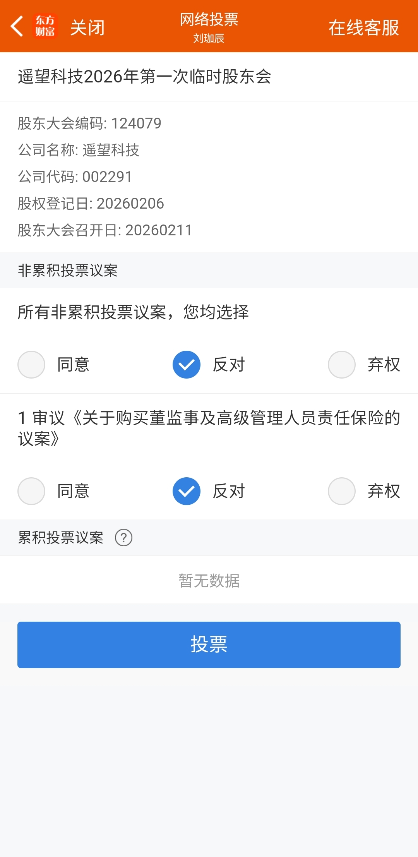The height and width of the screenshot is (857, 418).
Task: Choose 反对 for proposal 1
Action: [x=187, y=491]
